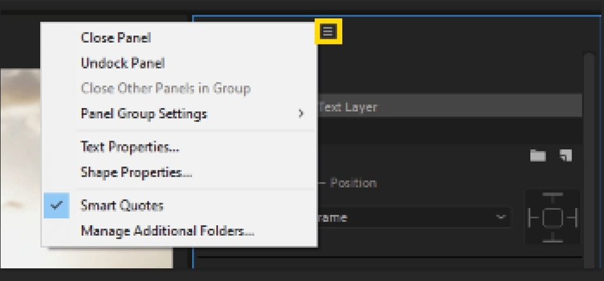604x281 pixels.
Task: Click the folder icon above the pin widget
Action: (538, 156)
